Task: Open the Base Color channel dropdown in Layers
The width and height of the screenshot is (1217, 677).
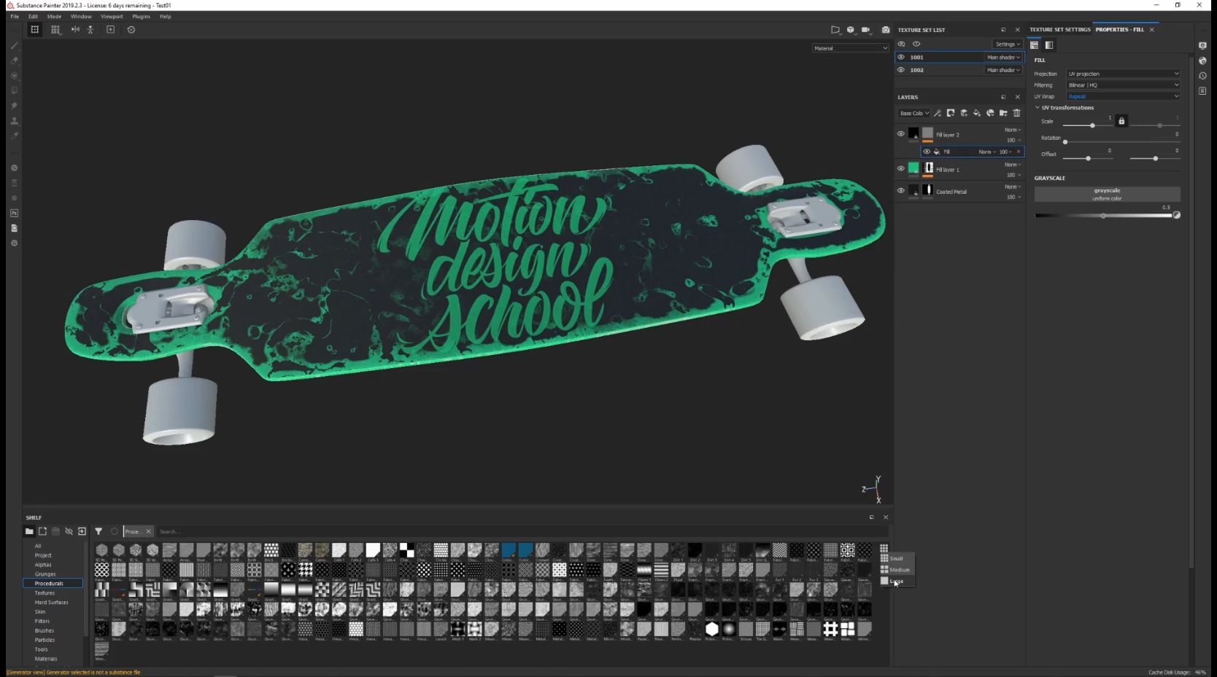Action: pyautogui.click(x=914, y=113)
